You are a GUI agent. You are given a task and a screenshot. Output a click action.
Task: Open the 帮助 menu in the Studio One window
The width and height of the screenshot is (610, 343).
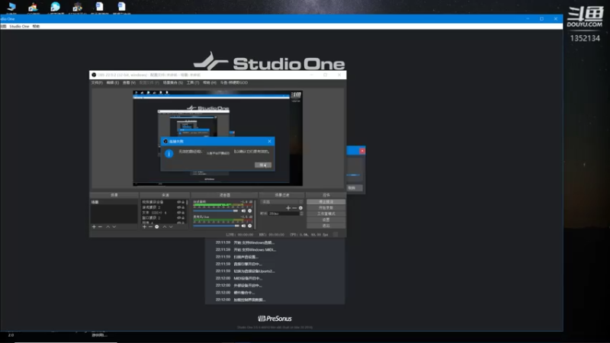pyautogui.click(x=36, y=27)
